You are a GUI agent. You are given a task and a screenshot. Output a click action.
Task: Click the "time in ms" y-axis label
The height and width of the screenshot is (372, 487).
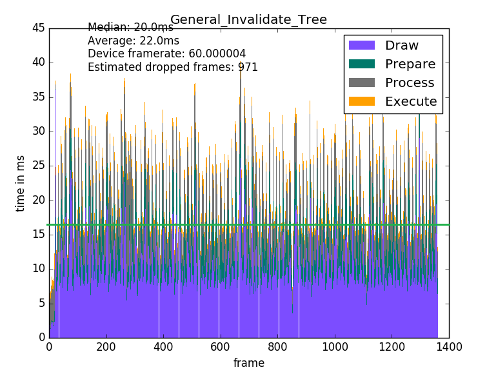(21, 183)
